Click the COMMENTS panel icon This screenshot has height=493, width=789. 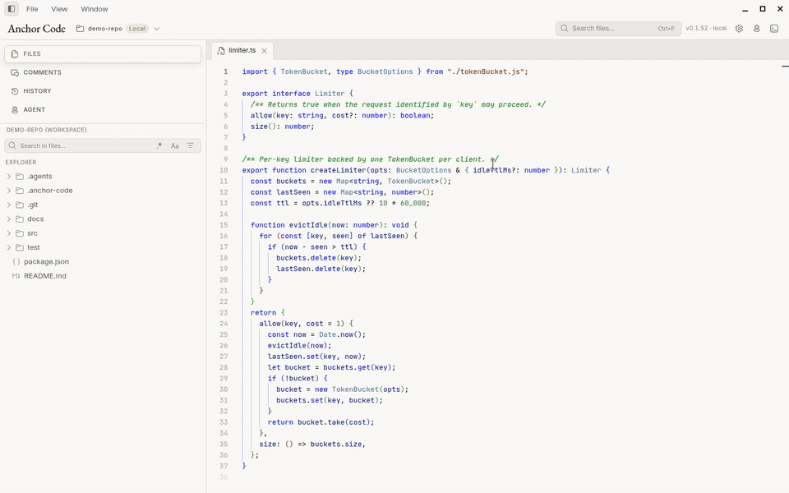[x=15, y=72]
